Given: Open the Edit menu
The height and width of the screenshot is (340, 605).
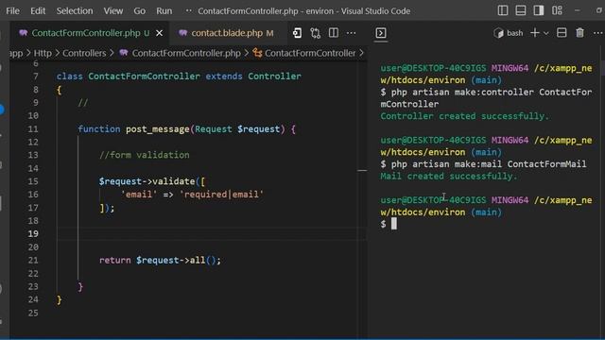Looking at the screenshot, I should [38, 10].
